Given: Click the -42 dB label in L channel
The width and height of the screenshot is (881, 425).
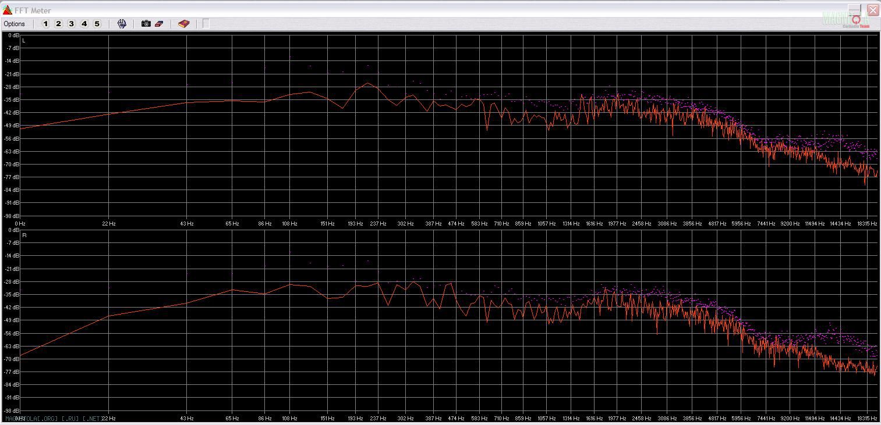Looking at the screenshot, I should pos(12,113).
